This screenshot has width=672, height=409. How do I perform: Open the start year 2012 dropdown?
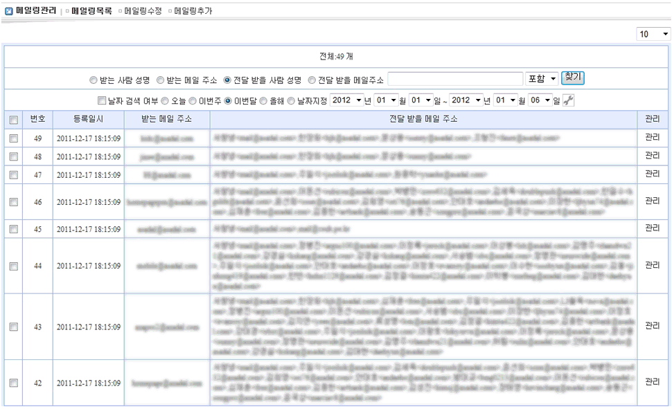(x=346, y=101)
